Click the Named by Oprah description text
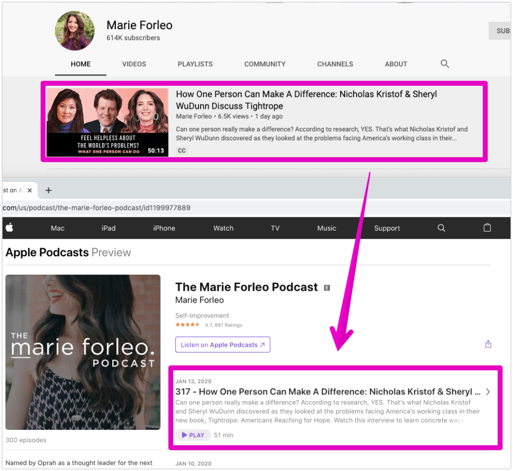The width and height of the screenshot is (513, 471). [x=79, y=463]
